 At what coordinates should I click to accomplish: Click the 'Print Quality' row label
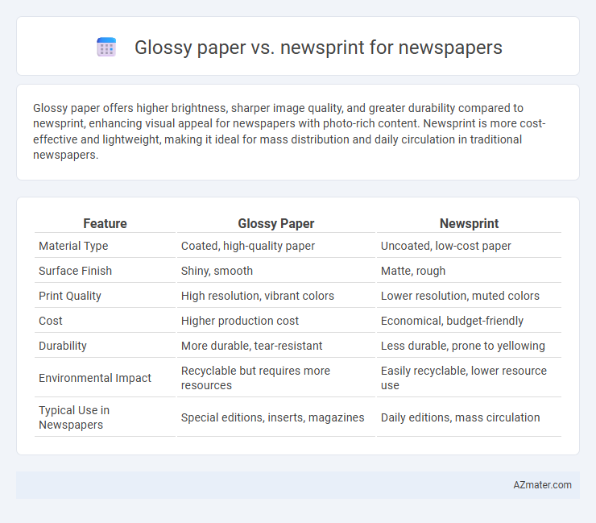pyautogui.click(x=70, y=296)
